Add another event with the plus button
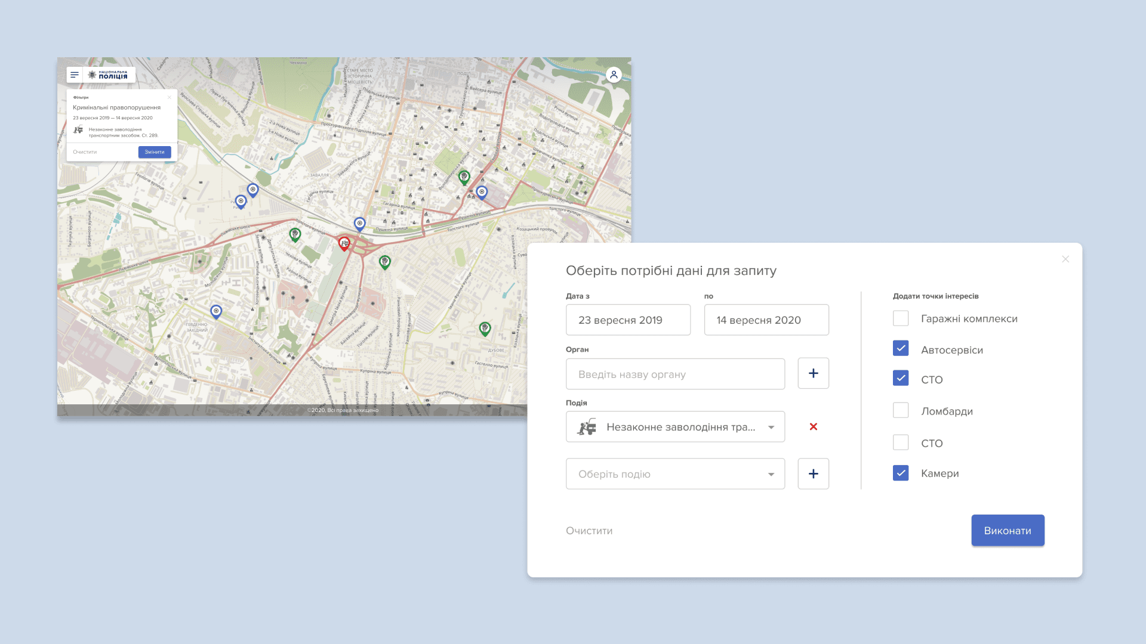The height and width of the screenshot is (644, 1146). coord(813,474)
